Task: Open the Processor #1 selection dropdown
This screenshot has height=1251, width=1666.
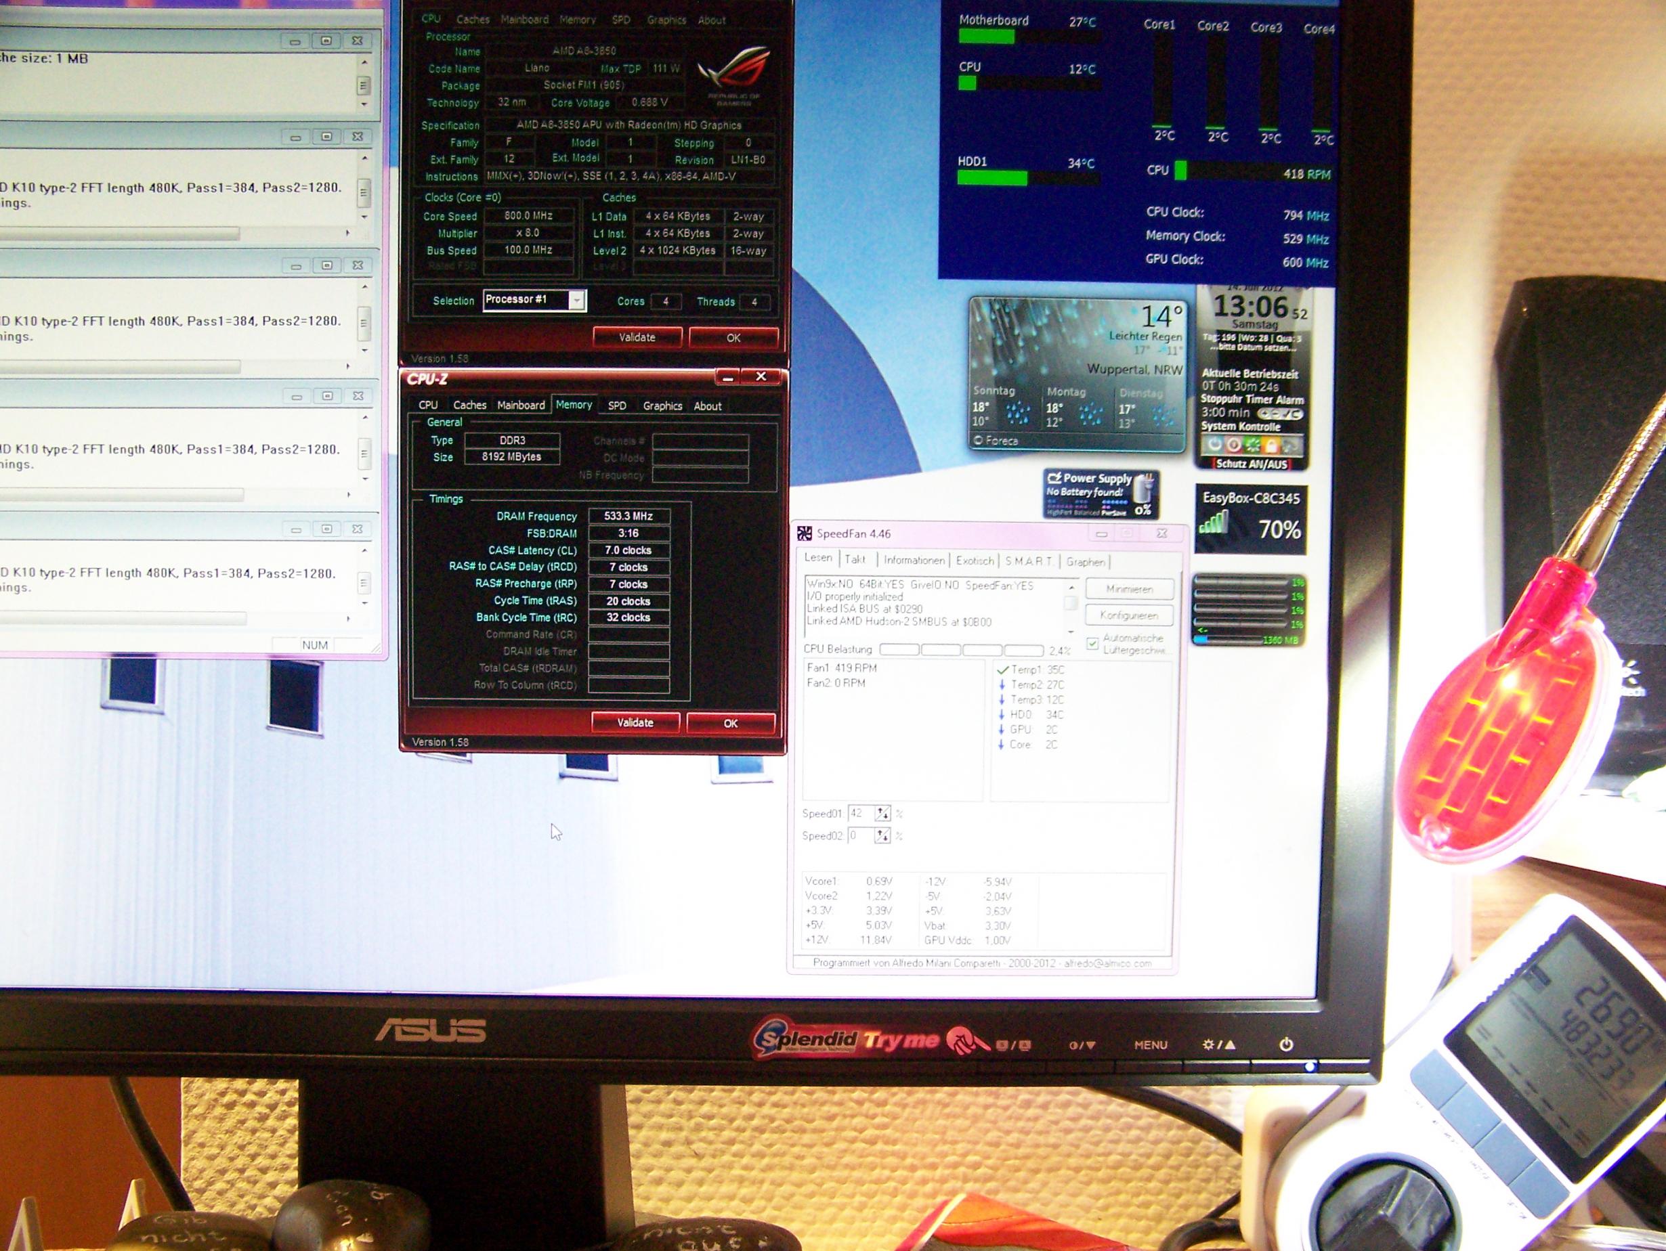Action: [x=576, y=301]
